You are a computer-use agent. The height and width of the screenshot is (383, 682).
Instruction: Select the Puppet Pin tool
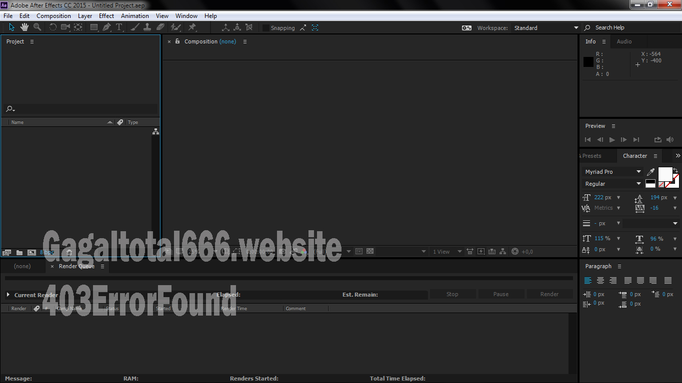(192, 27)
